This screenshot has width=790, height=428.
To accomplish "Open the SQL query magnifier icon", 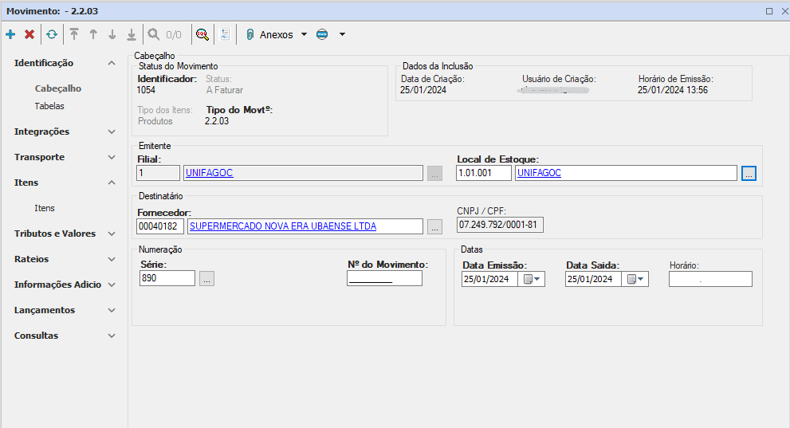I will point(202,34).
